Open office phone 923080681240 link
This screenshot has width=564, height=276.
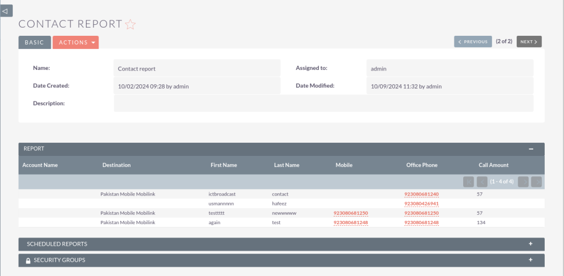pos(421,194)
